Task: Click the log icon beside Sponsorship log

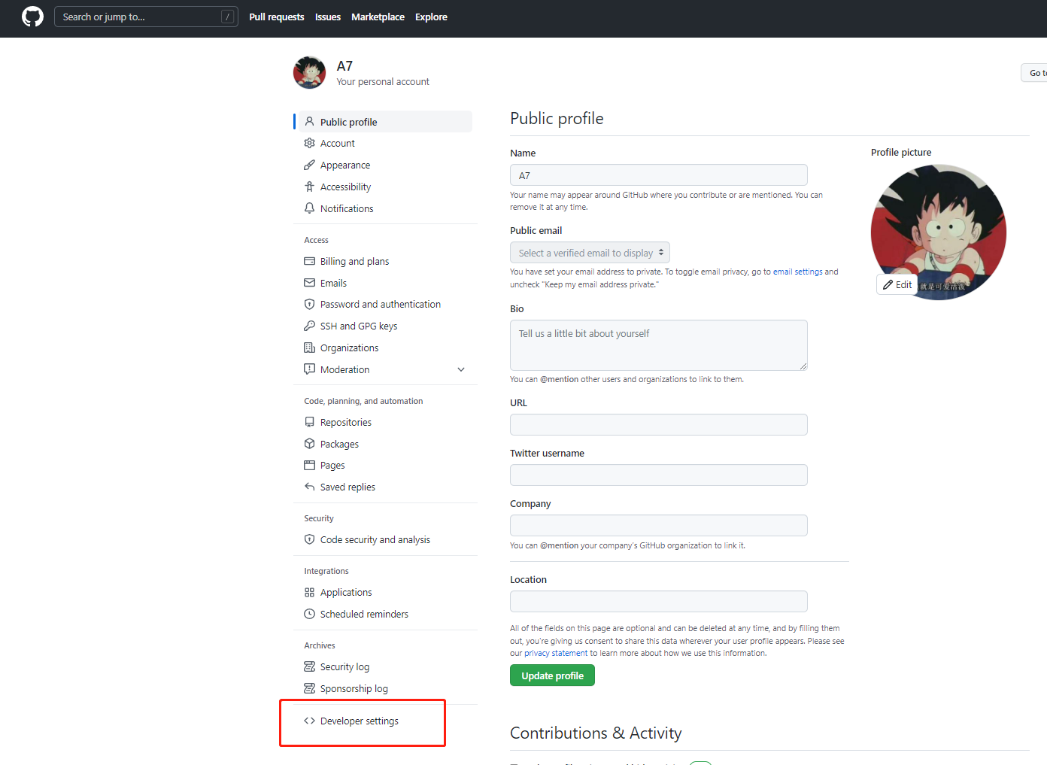Action: click(309, 688)
